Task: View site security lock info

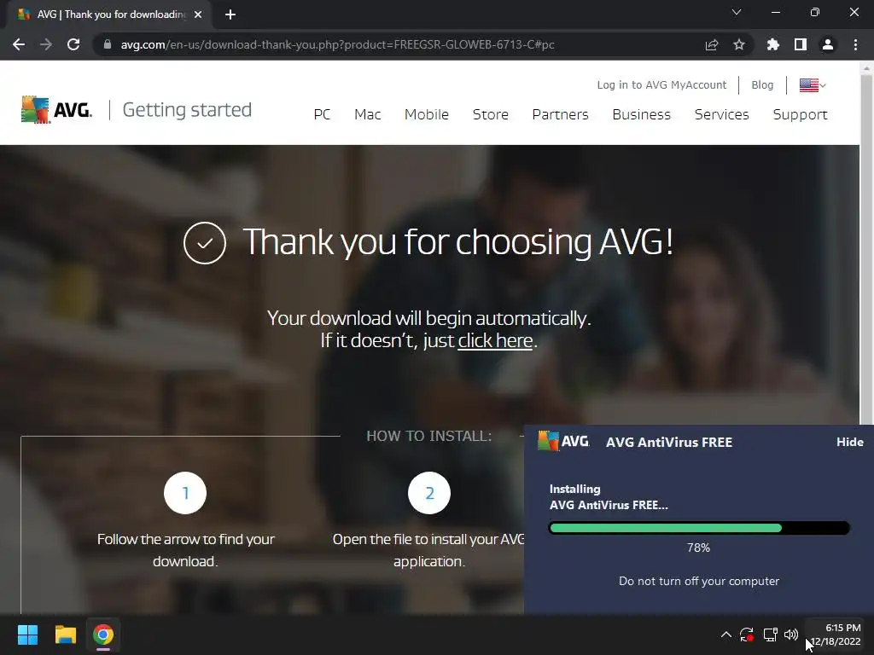Action: 108,44
